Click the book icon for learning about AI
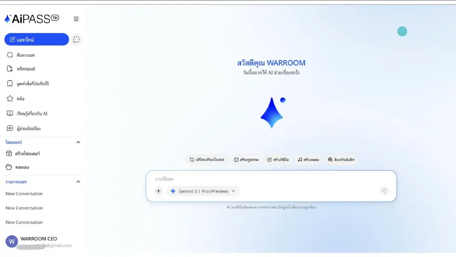456x257 pixels. pyautogui.click(x=10, y=113)
